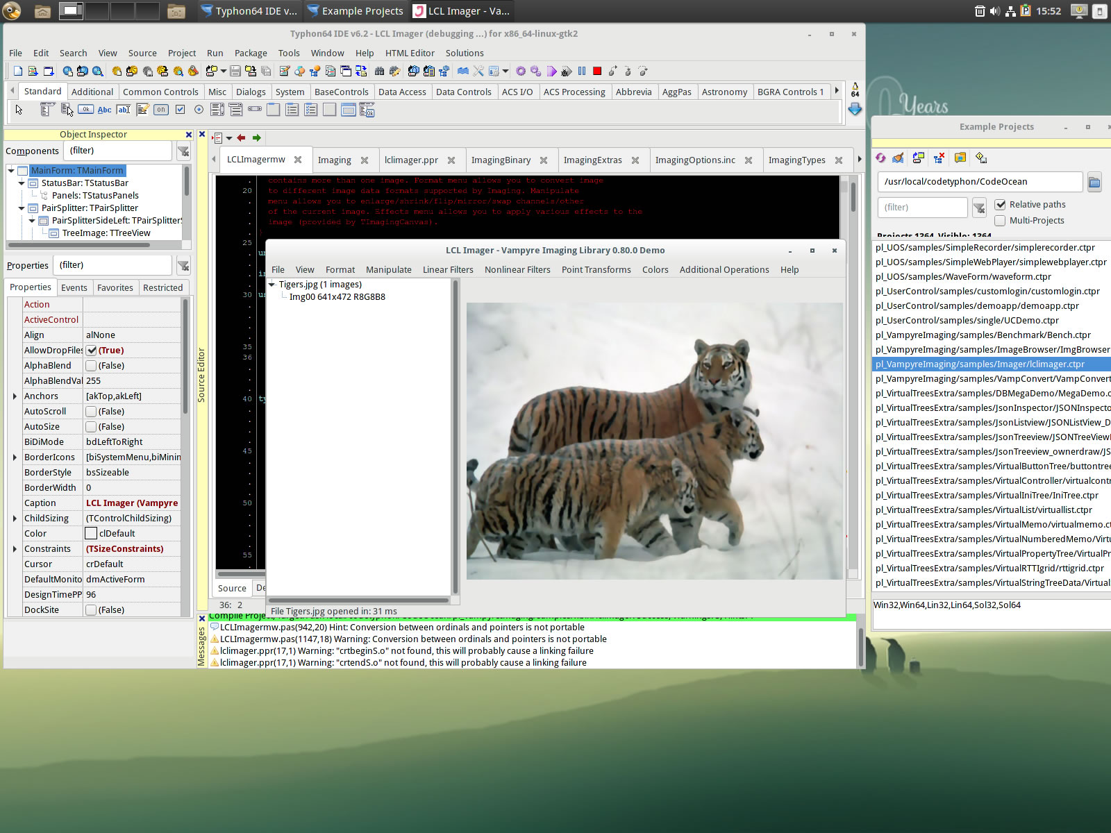Select the TLabel Abc component icon
The height and width of the screenshot is (833, 1111).
click(104, 109)
